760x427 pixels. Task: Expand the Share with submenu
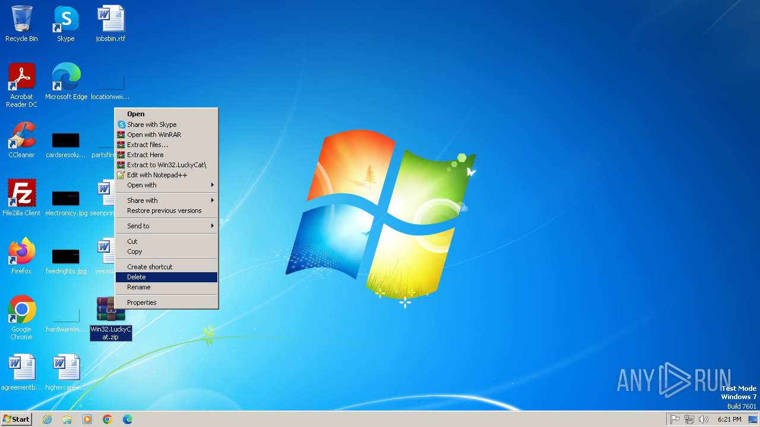point(167,200)
